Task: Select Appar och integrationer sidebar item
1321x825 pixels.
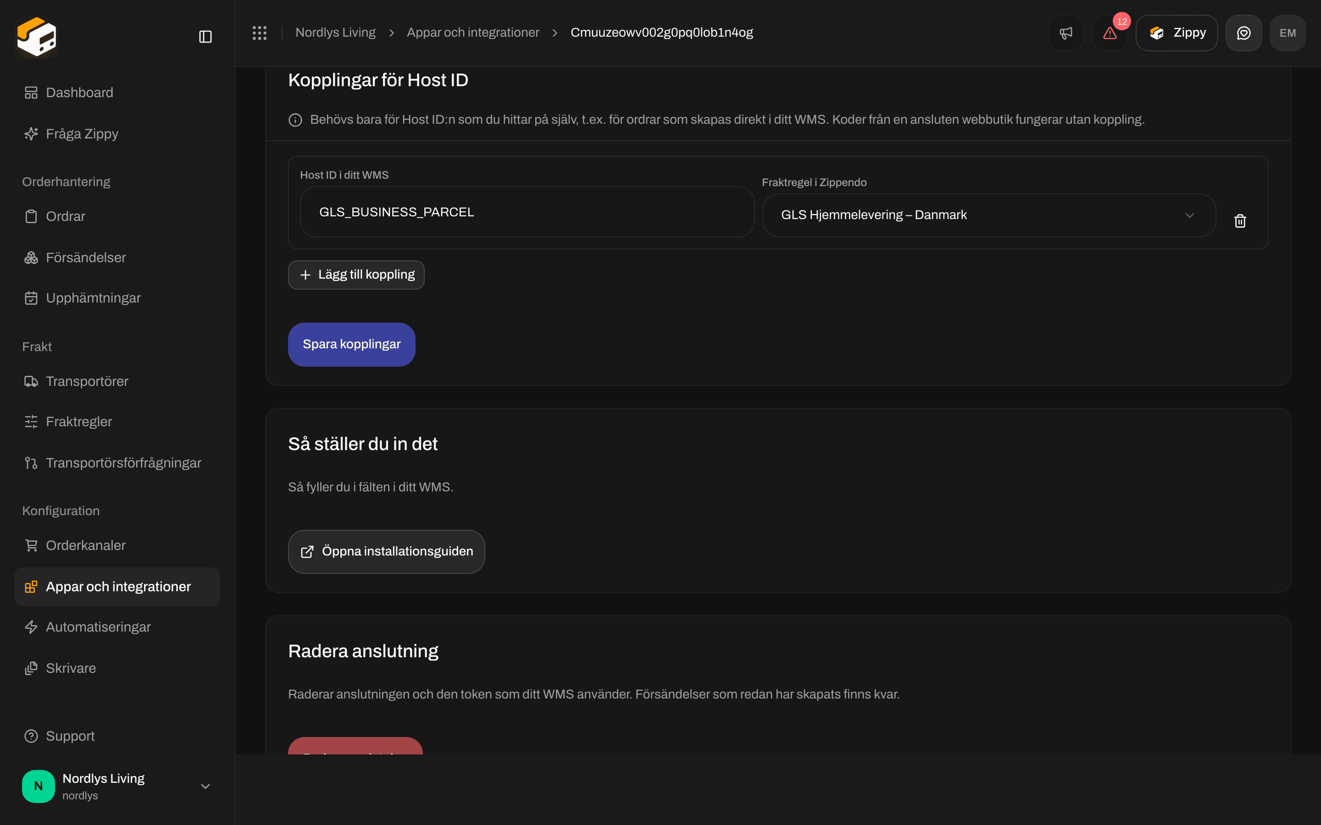Action: (x=117, y=587)
